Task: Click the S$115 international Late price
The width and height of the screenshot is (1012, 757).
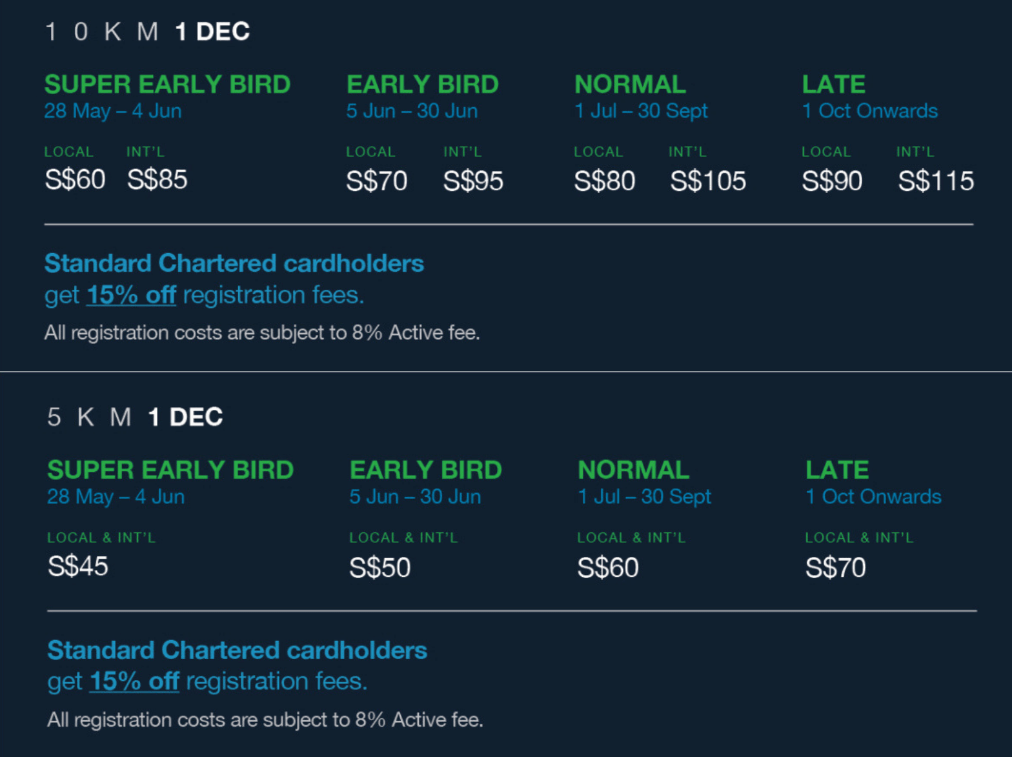Action: [x=936, y=181]
